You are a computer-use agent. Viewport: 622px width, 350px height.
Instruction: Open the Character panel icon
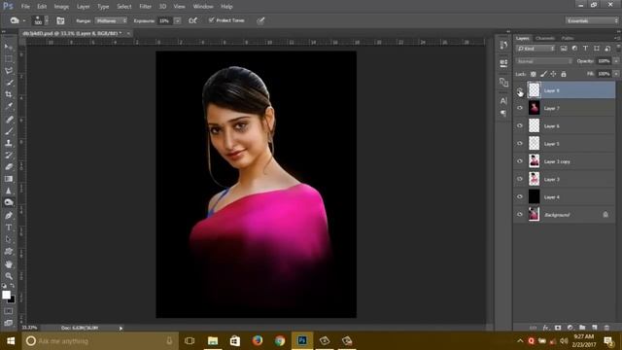(503, 100)
